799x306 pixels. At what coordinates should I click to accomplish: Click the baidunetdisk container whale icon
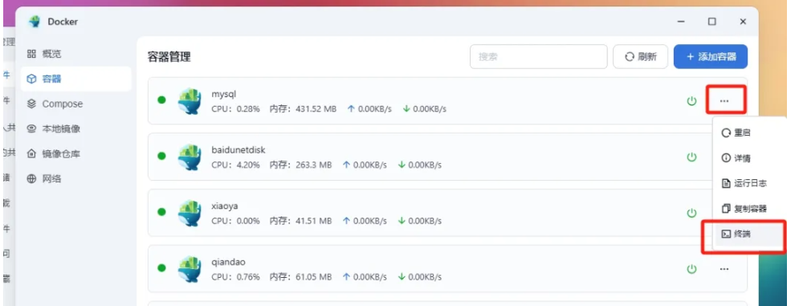190,157
